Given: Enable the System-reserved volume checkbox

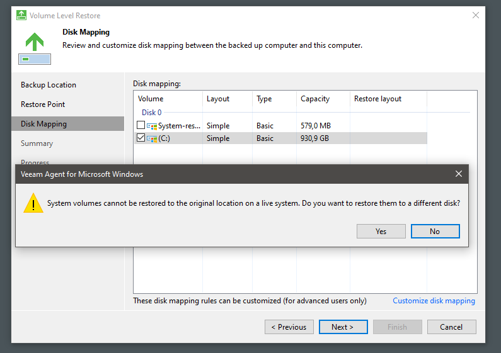Looking at the screenshot, I should pos(141,126).
